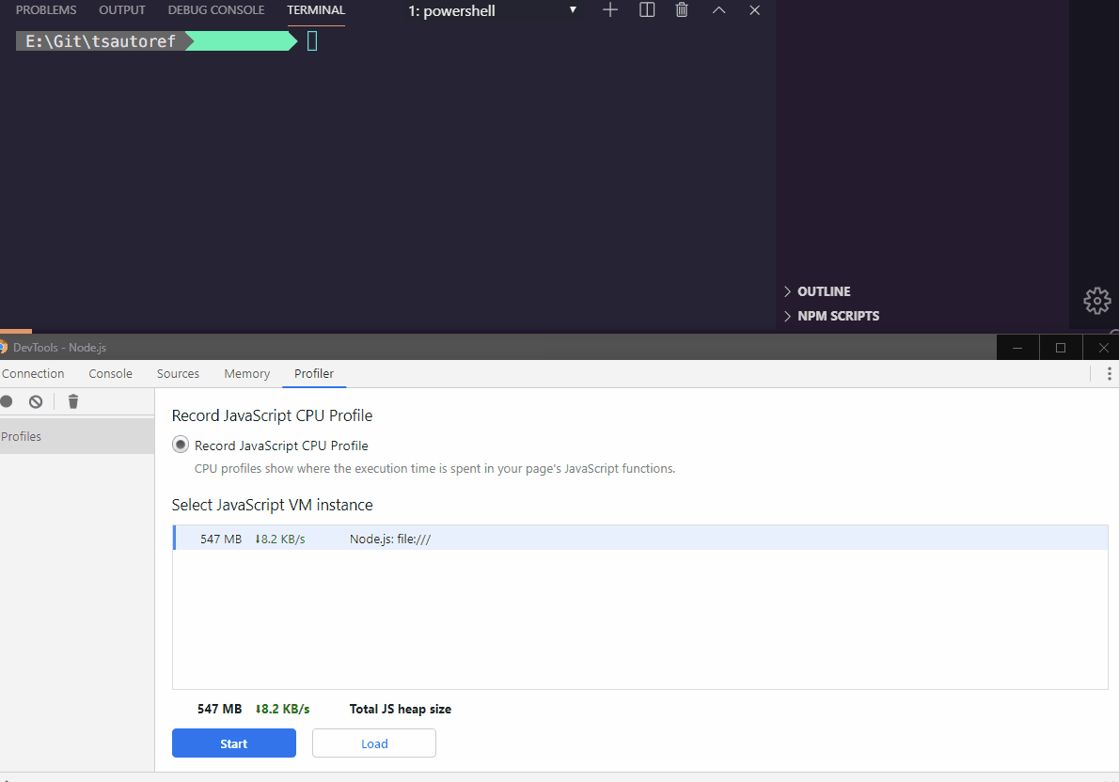Select Profiles item in DevTools sidebar
The image size is (1119, 782).
[77, 436]
